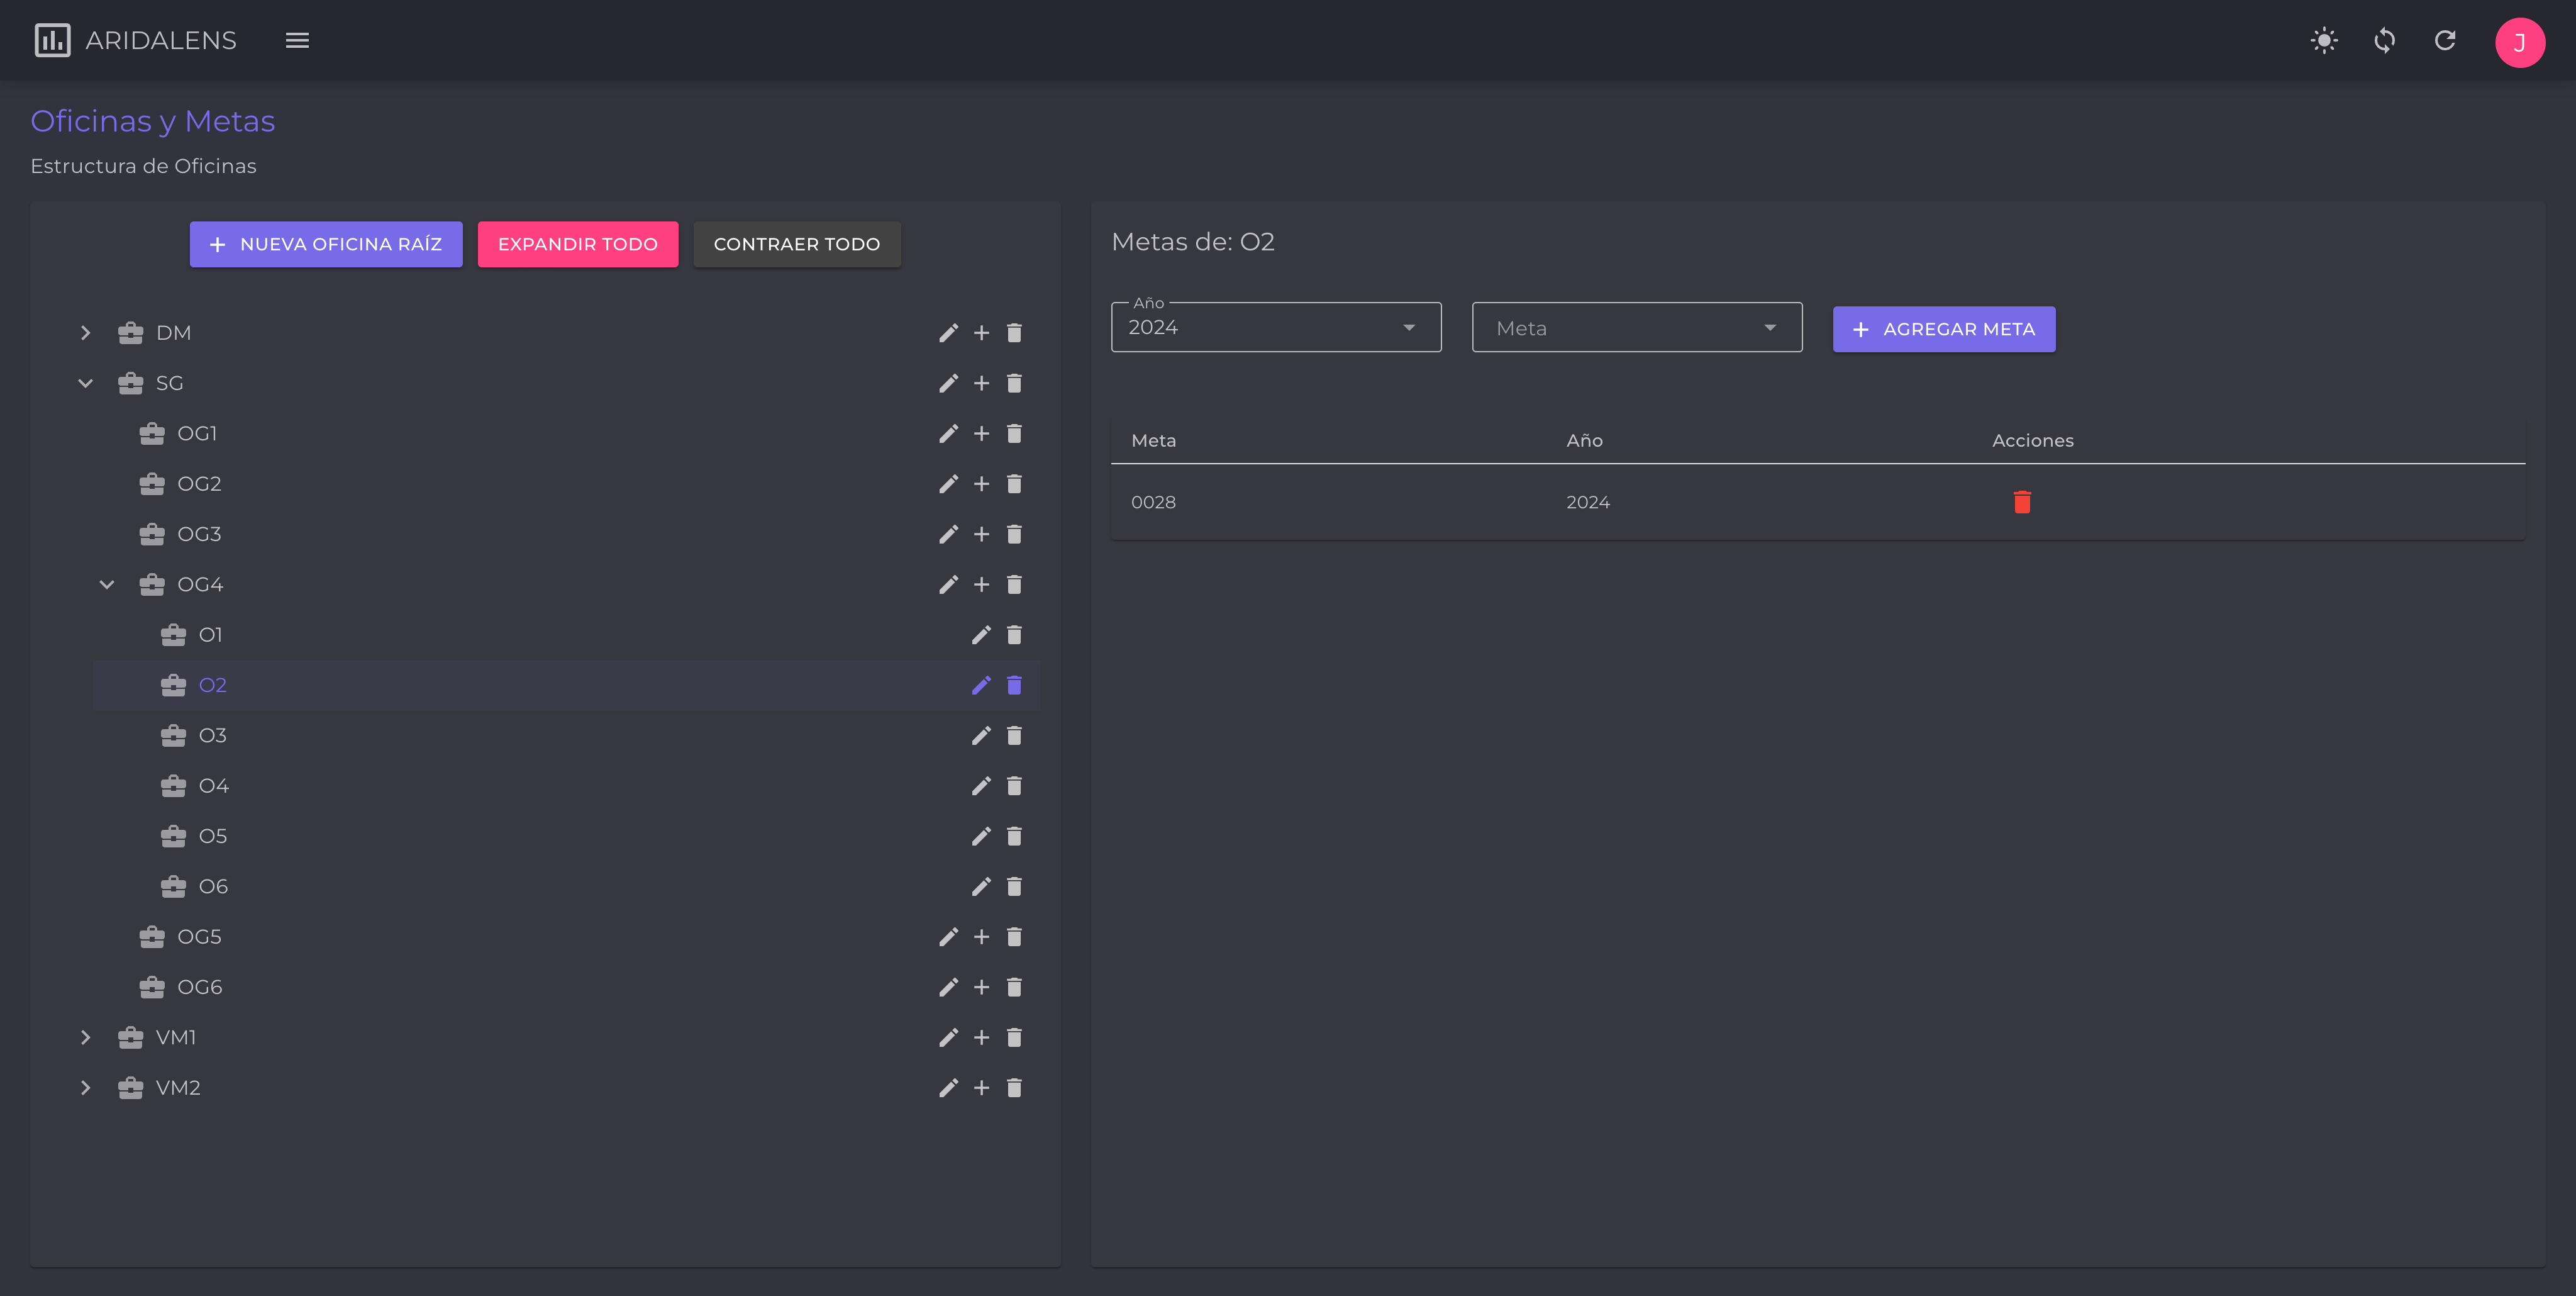The height and width of the screenshot is (1296, 2576).
Task: Expand the VM2 tree node
Action: [x=85, y=1088]
